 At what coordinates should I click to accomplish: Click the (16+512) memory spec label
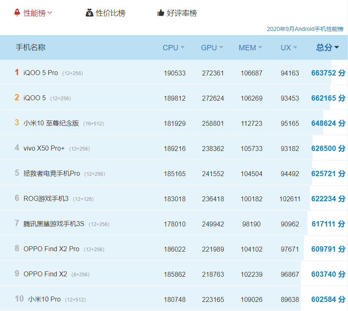[x=93, y=124]
